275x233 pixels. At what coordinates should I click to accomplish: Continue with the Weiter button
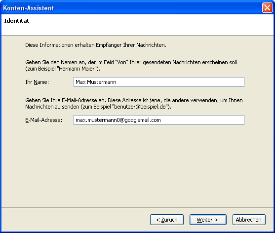pyautogui.click(x=208, y=220)
